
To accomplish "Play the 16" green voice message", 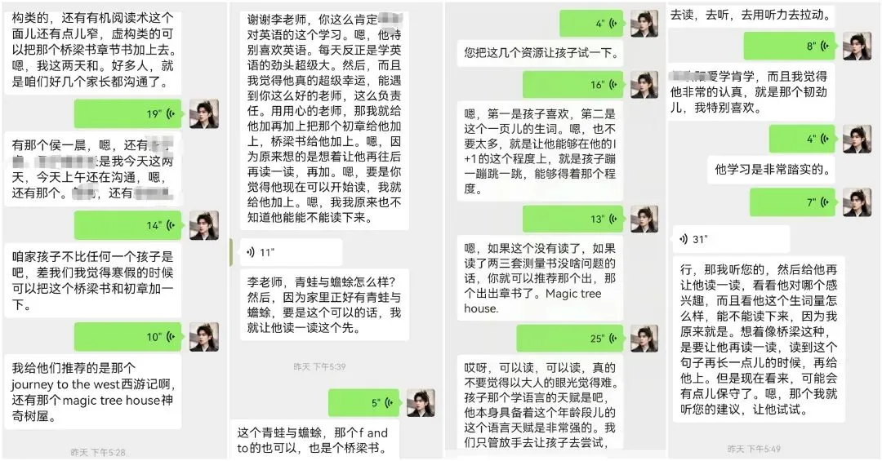I will (573, 85).
